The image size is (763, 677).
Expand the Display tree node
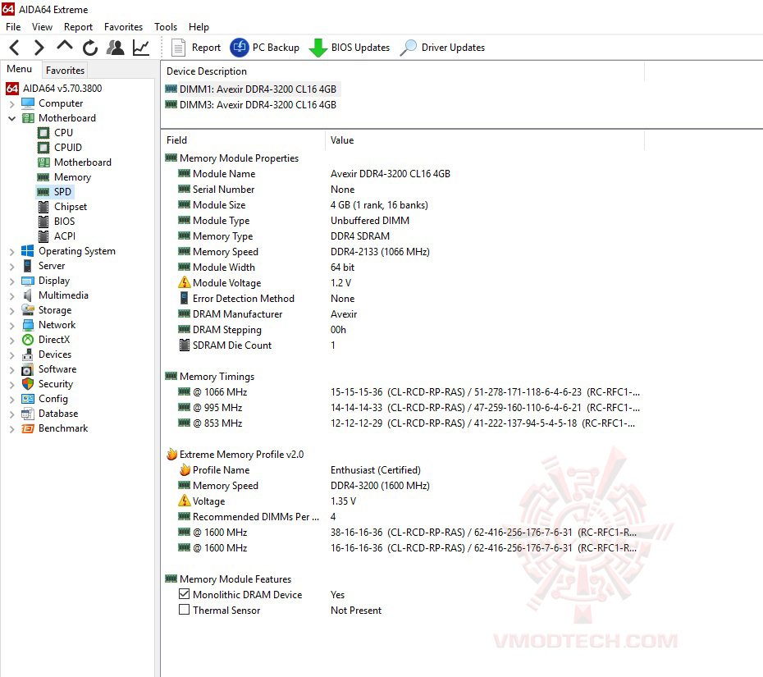coord(11,281)
